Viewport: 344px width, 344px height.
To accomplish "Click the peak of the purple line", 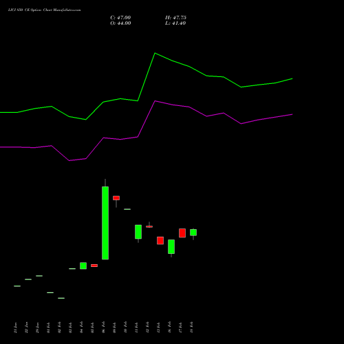I will [155, 101].
